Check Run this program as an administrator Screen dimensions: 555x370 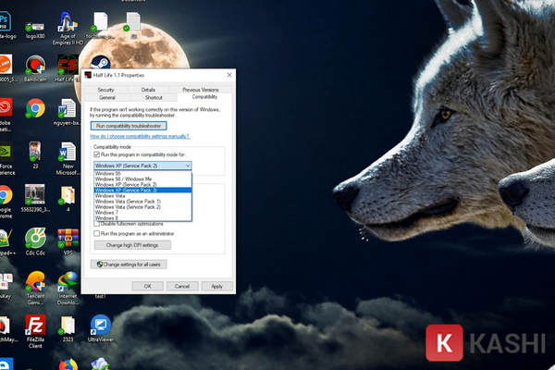coord(97,234)
